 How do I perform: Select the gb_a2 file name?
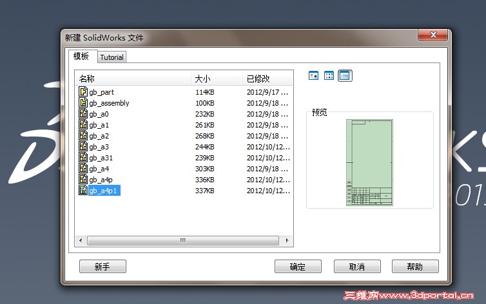pyautogui.click(x=99, y=136)
